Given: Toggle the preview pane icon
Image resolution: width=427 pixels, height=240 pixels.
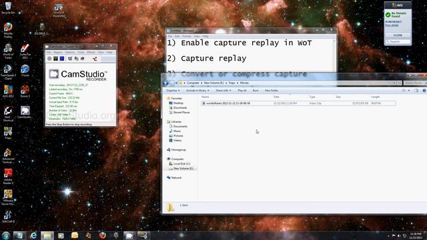Looking at the screenshot, I should [x=416, y=91].
